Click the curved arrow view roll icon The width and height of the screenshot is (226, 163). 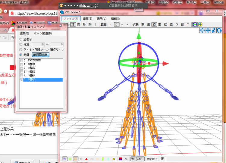tap(219, 30)
